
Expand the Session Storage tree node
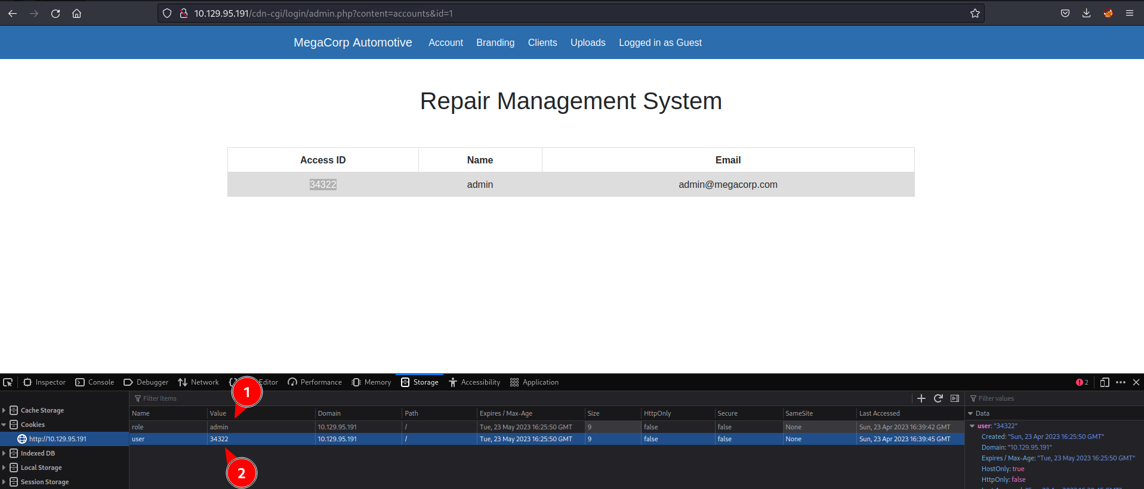(4, 482)
